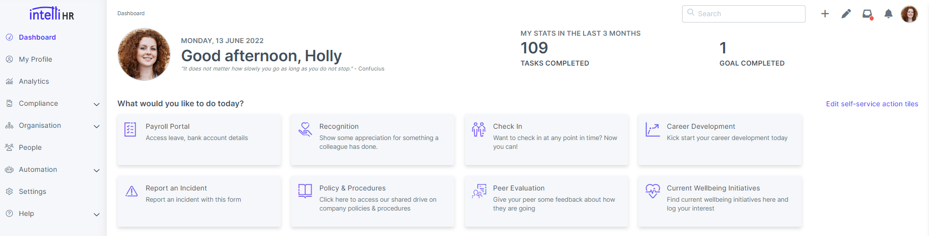Click the Payroll Portal checklist icon
929x236 pixels.
[130, 129]
